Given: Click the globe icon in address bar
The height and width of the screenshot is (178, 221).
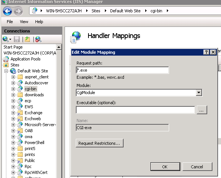Looking at the screenshot, I should pos(34,11).
